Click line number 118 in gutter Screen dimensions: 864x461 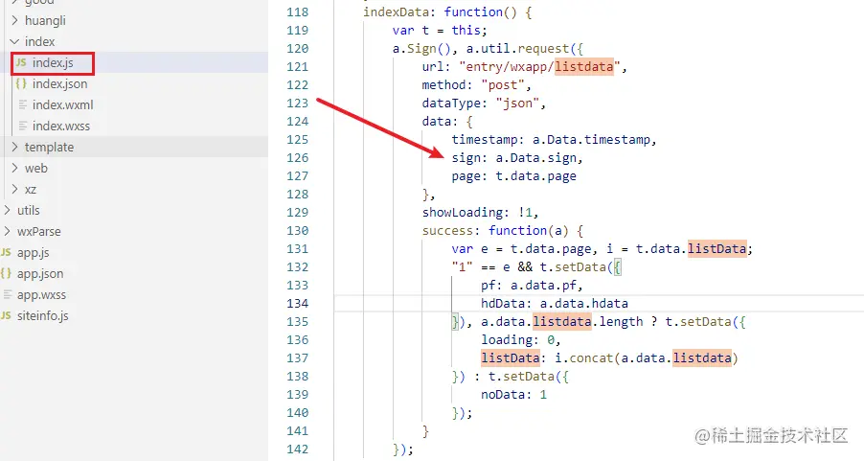coord(298,12)
